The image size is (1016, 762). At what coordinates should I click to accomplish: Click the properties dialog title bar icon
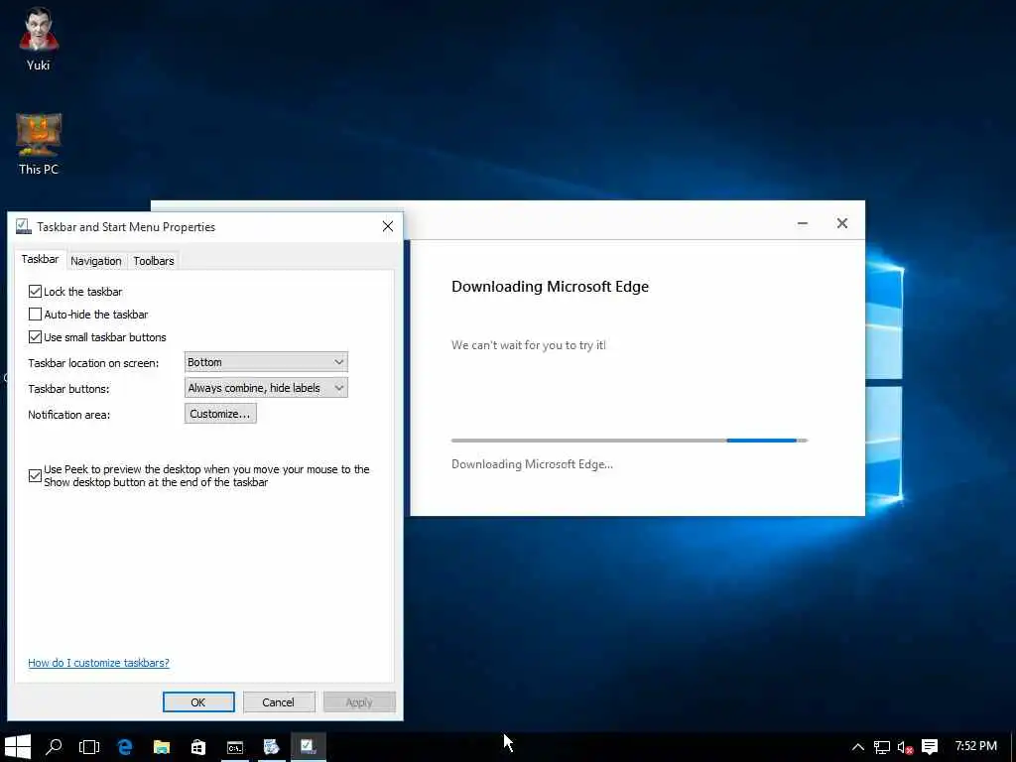pyautogui.click(x=24, y=226)
